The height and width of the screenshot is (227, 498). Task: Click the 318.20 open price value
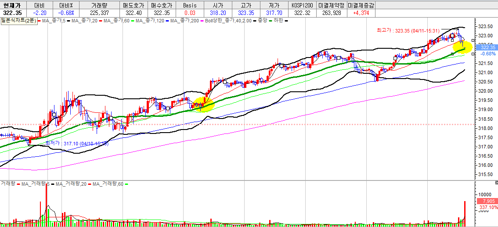pyautogui.click(x=218, y=13)
